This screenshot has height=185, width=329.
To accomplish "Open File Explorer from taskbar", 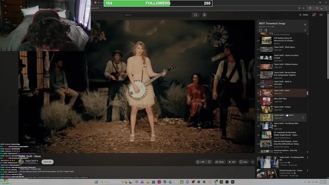I will coord(148,182).
